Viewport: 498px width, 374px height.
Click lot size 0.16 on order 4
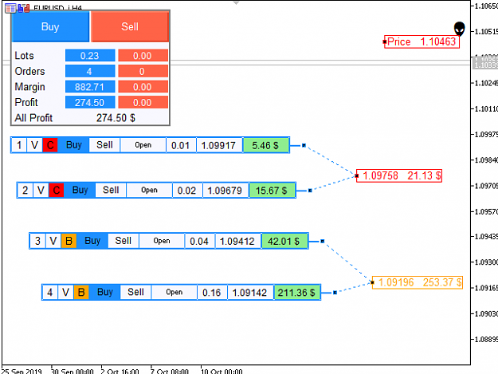click(211, 292)
